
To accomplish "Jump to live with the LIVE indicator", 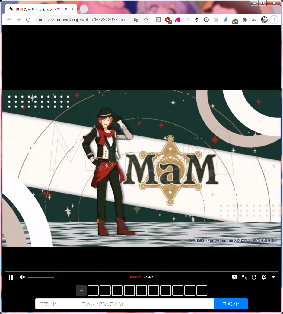I will click(x=135, y=277).
